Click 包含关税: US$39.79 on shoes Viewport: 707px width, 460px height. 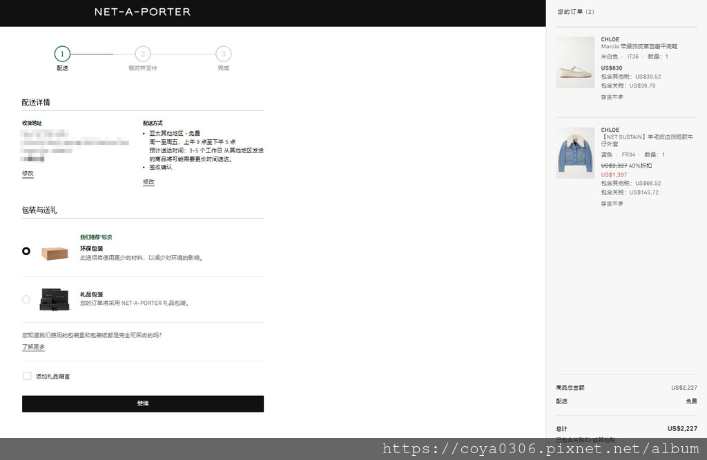coord(628,86)
